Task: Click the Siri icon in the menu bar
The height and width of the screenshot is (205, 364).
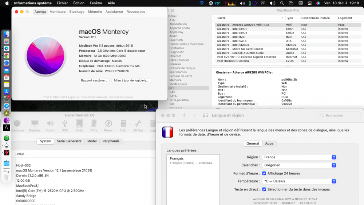Action: click(318, 3)
